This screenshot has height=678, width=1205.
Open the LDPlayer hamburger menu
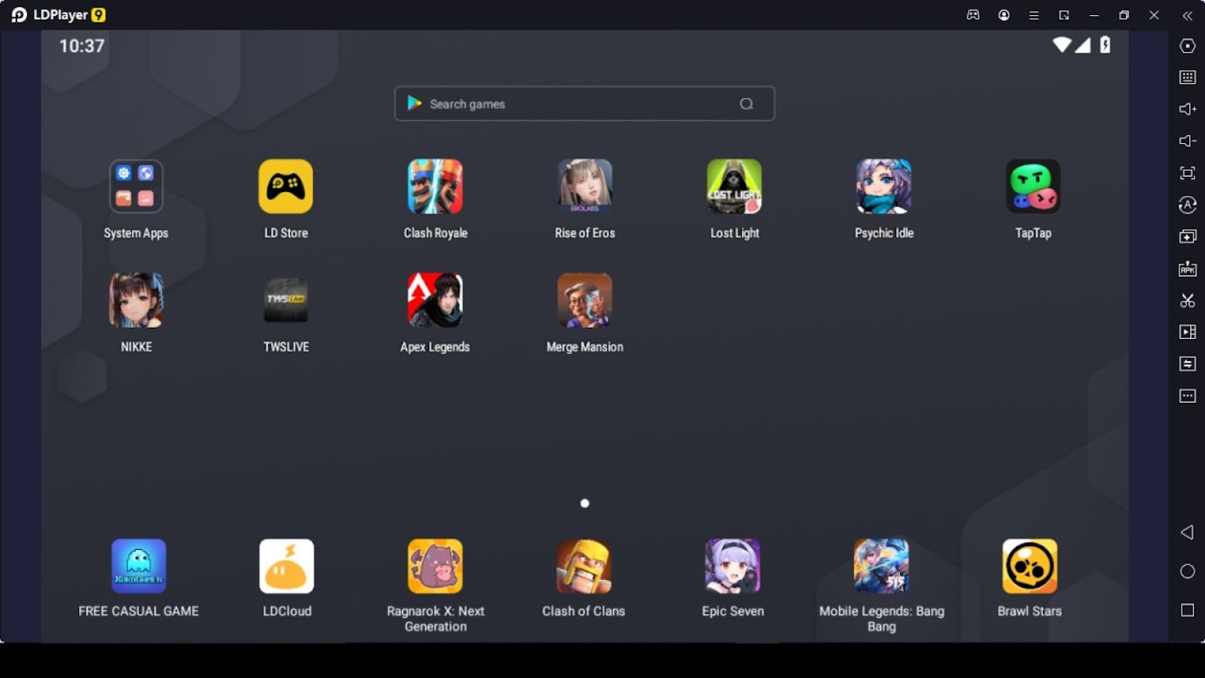click(1034, 15)
